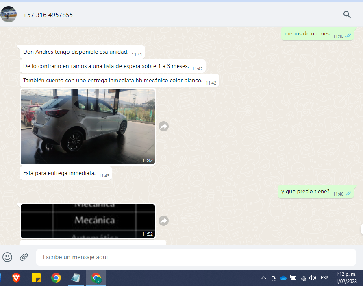This screenshot has height=286, width=363.
Task: Click the scroll-to-bottom button at right edge
Action: (x=362, y=229)
